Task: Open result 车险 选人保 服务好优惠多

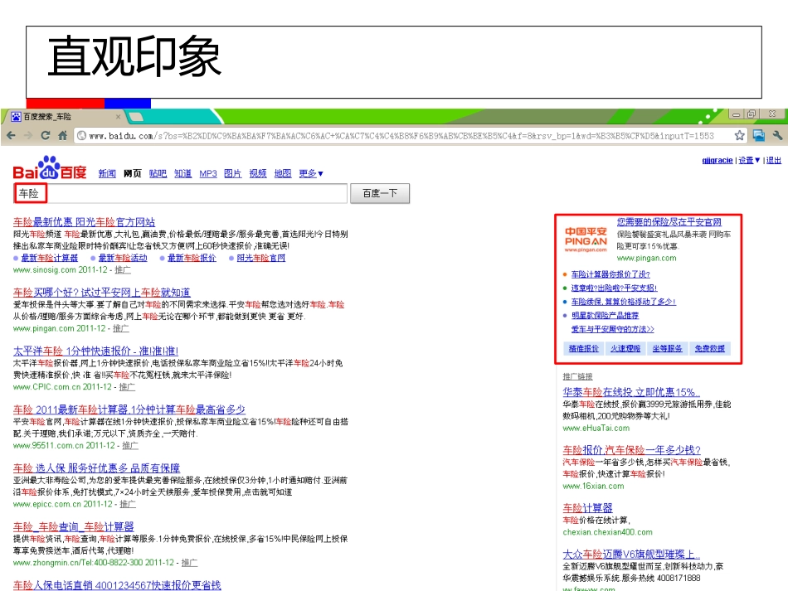Action: 96,468
